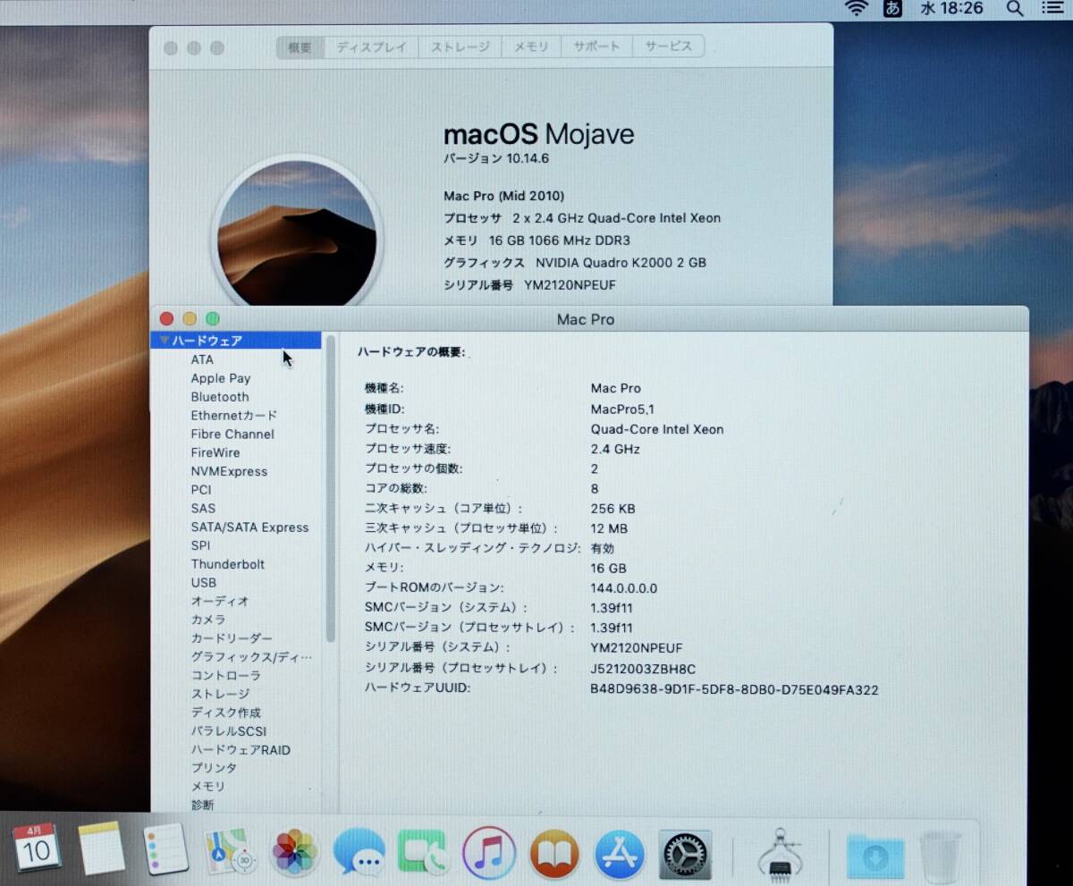
Task: Open the ストレージ tab in About This Mac
Action: pyautogui.click(x=460, y=47)
